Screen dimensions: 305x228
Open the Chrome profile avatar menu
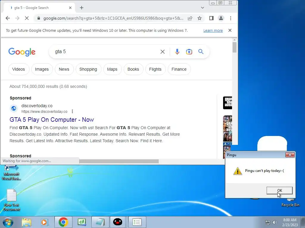(221, 18)
